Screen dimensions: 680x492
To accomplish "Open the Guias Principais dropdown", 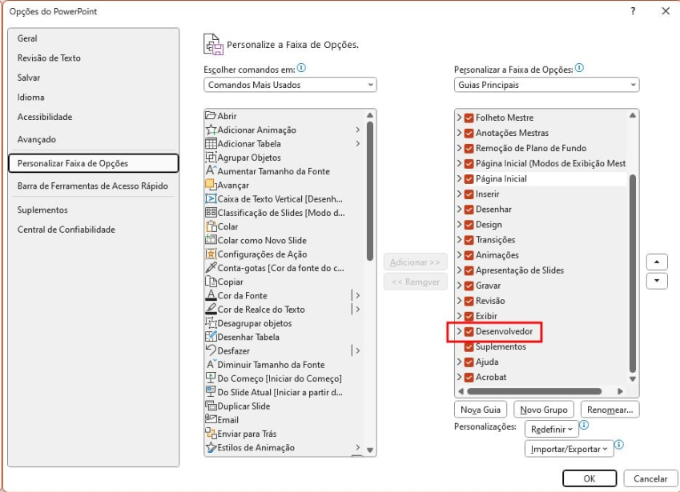I will pos(546,85).
